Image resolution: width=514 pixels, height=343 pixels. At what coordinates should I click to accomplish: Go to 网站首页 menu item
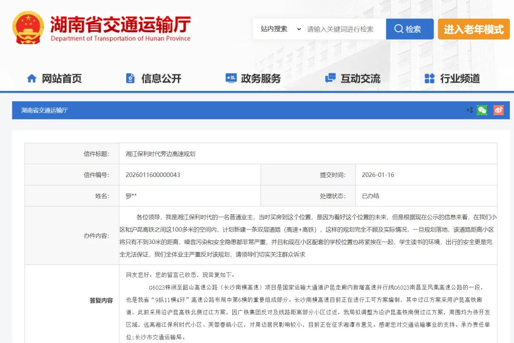61,78
